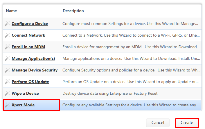The image size is (205, 129).
Task: Click the wand icon beside Configure a Device
Action: 7,24
